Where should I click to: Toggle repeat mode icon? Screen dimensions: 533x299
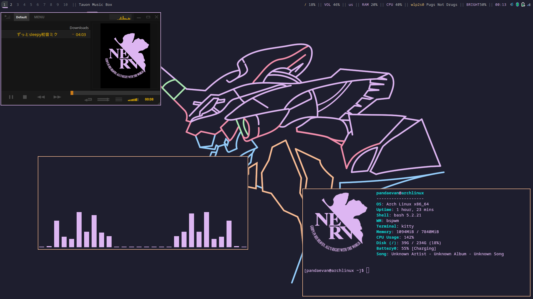[88, 99]
